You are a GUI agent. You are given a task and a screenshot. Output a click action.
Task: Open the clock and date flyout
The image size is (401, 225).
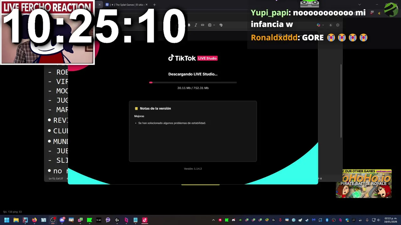click(391, 220)
